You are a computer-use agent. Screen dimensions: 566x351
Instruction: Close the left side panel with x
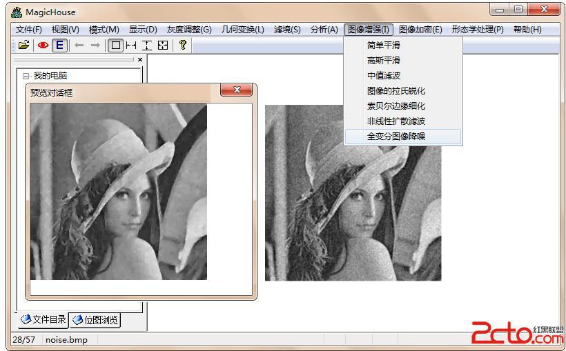point(140,59)
